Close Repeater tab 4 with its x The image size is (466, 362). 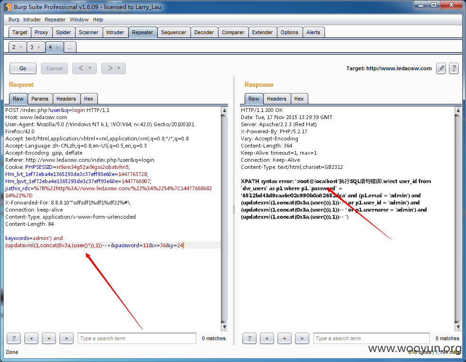(x=57, y=47)
